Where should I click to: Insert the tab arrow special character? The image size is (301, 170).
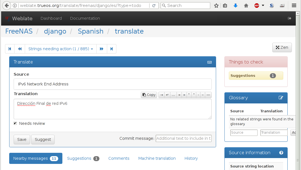tap(161, 95)
